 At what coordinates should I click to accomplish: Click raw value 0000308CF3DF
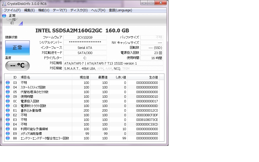(x=147, y=115)
